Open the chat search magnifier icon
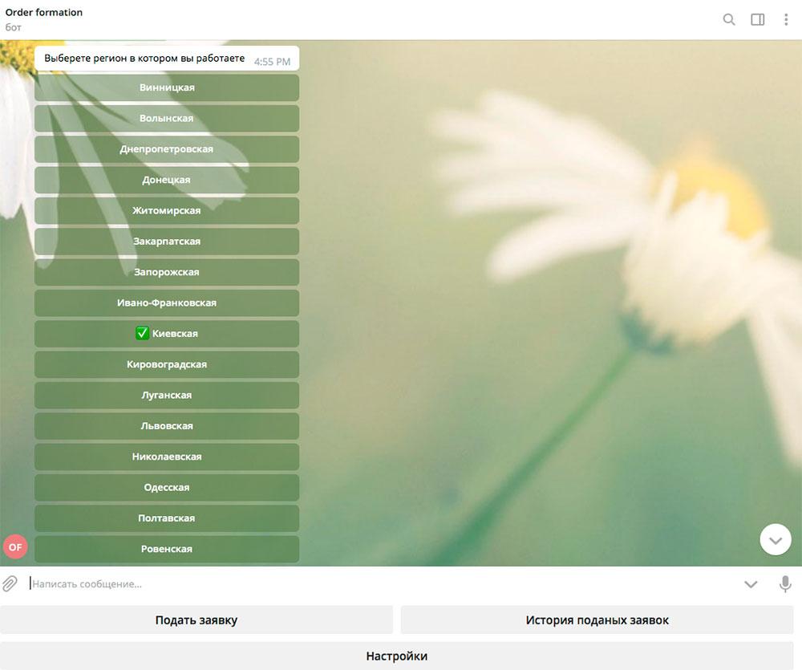The height and width of the screenshot is (670, 802). click(x=729, y=19)
